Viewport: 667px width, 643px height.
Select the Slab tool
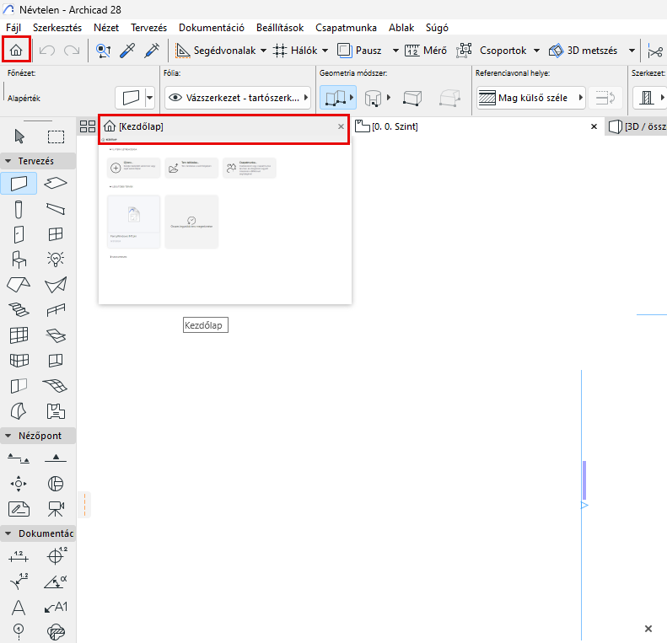tap(56, 183)
